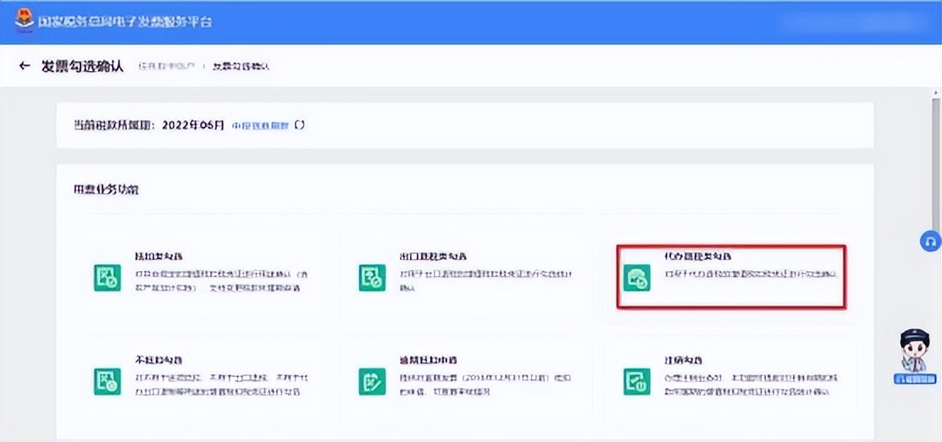Image resolution: width=942 pixels, height=442 pixels.
Task: Open the 不抵扣勾选 card title
Action: pyautogui.click(x=158, y=360)
